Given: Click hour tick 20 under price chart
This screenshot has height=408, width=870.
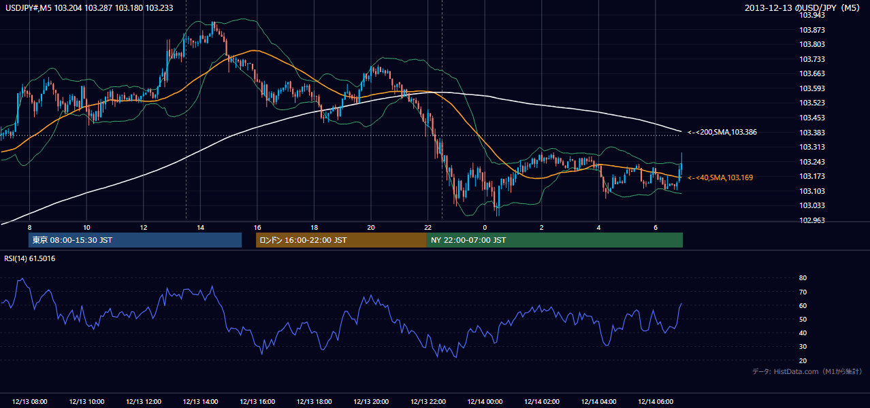Looking at the screenshot, I should coord(371,228).
